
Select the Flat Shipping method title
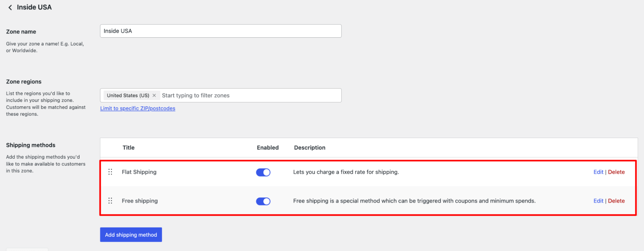pos(139,172)
